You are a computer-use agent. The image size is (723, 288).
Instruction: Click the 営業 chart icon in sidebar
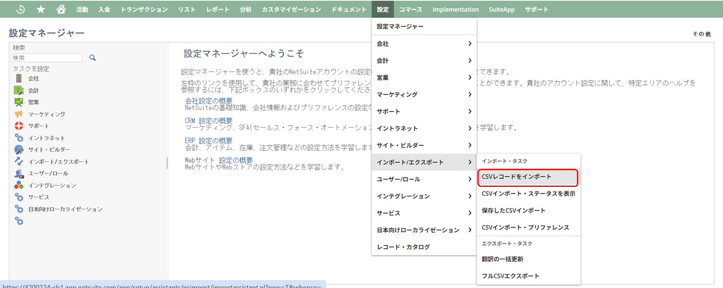coord(19,102)
